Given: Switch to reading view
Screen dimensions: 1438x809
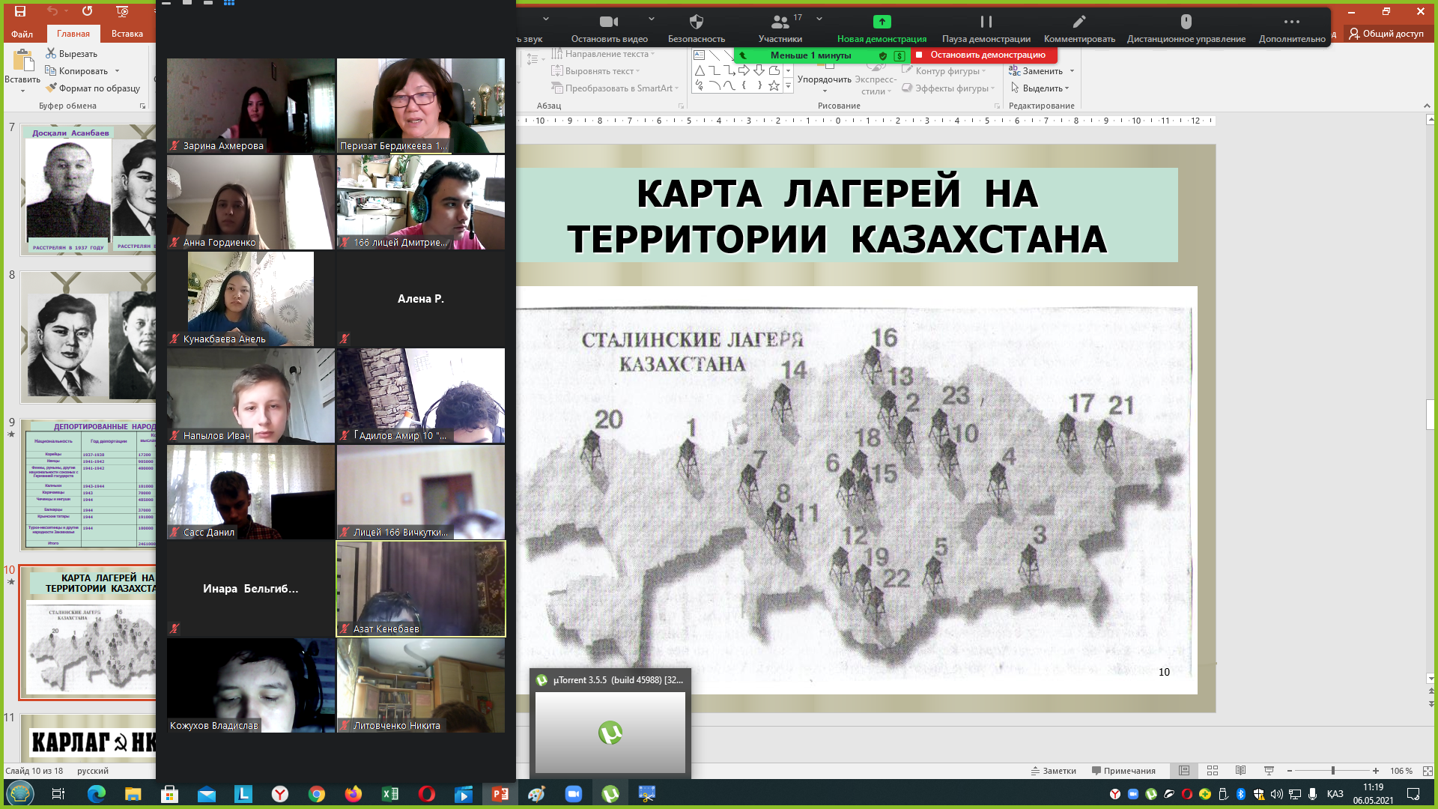Looking at the screenshot, I should 1240,771.
